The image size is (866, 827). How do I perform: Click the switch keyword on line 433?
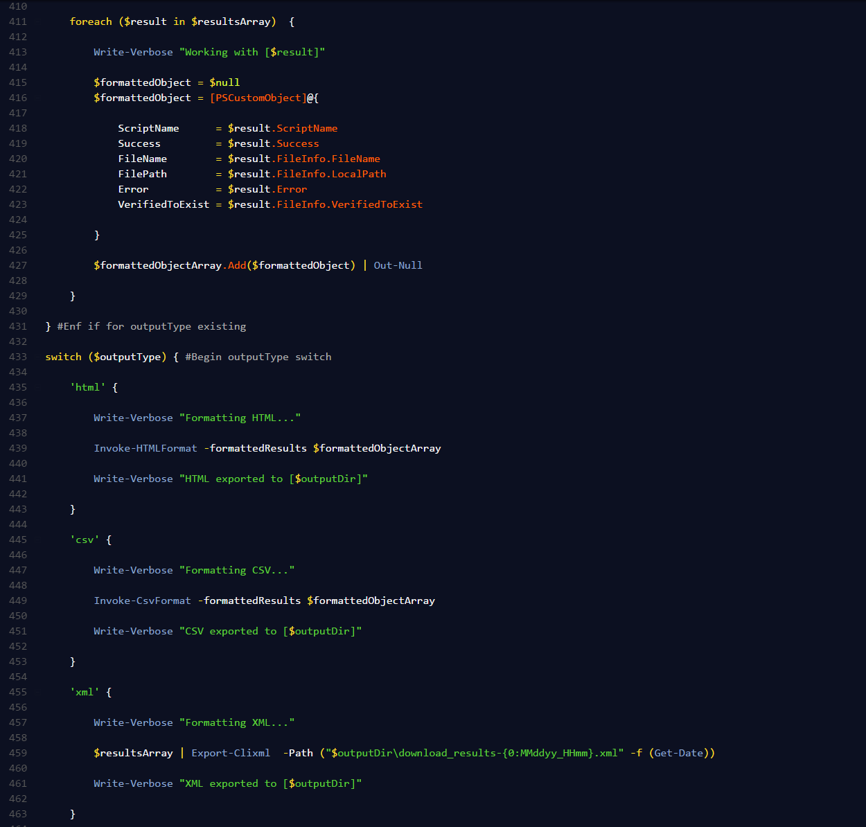click(x=63, y=357)
